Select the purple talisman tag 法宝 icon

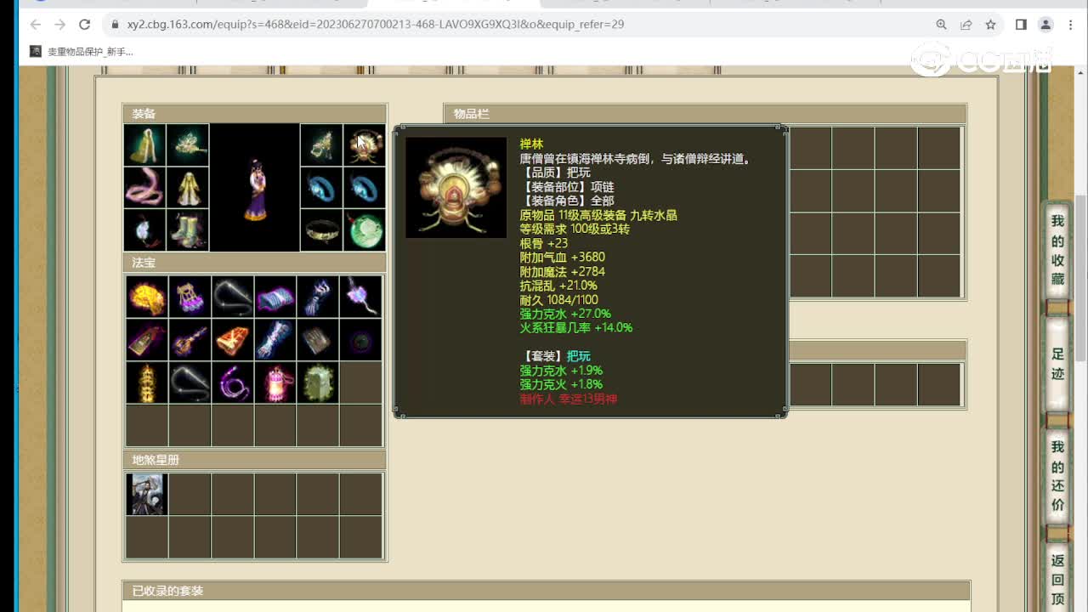(147, 340)
